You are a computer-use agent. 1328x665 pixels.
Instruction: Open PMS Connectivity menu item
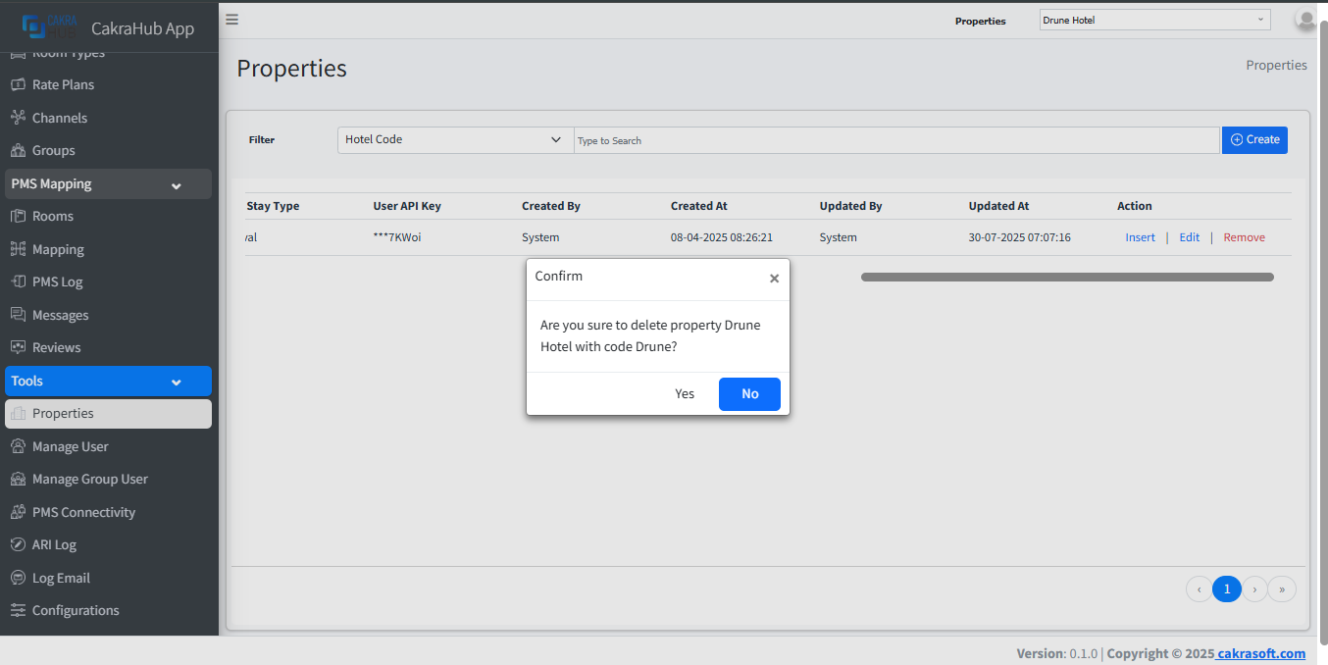pyautogui.click(x=83, y=513)
